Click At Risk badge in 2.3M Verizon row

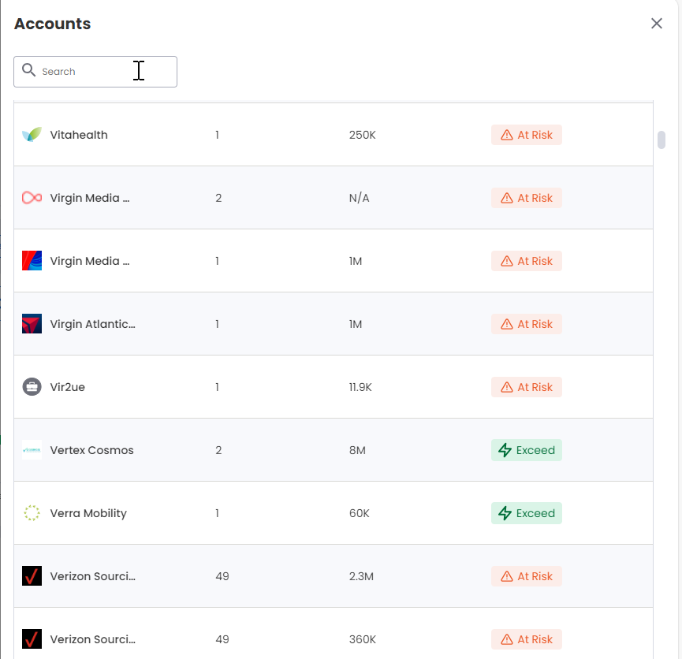pyautogui.click(x=527, y=576)
